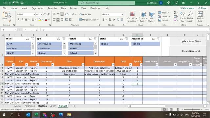Screen dimensions: 210x118
Task: Apply the red font color
Action: click(x=46, y=20)
